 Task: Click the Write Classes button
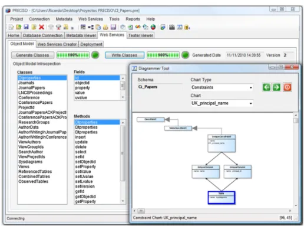pos(124,55)
